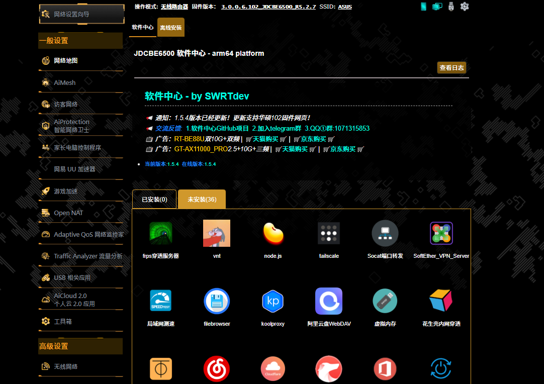
Task: Switch to 软件中心 tab
Action: point(143,27)
